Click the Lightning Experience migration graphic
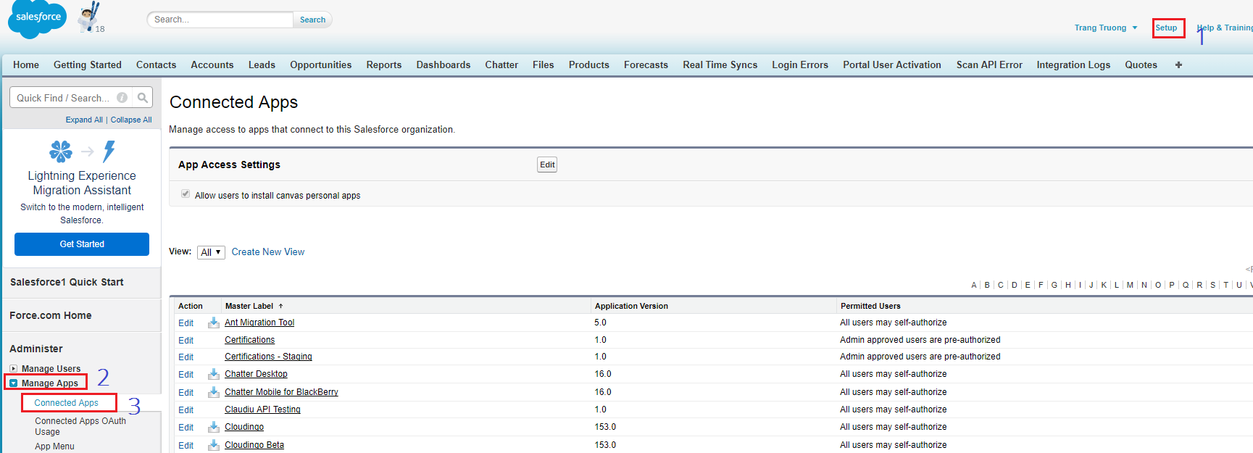The height and width of the screenshot is (453, 1253). coord(82,151)
